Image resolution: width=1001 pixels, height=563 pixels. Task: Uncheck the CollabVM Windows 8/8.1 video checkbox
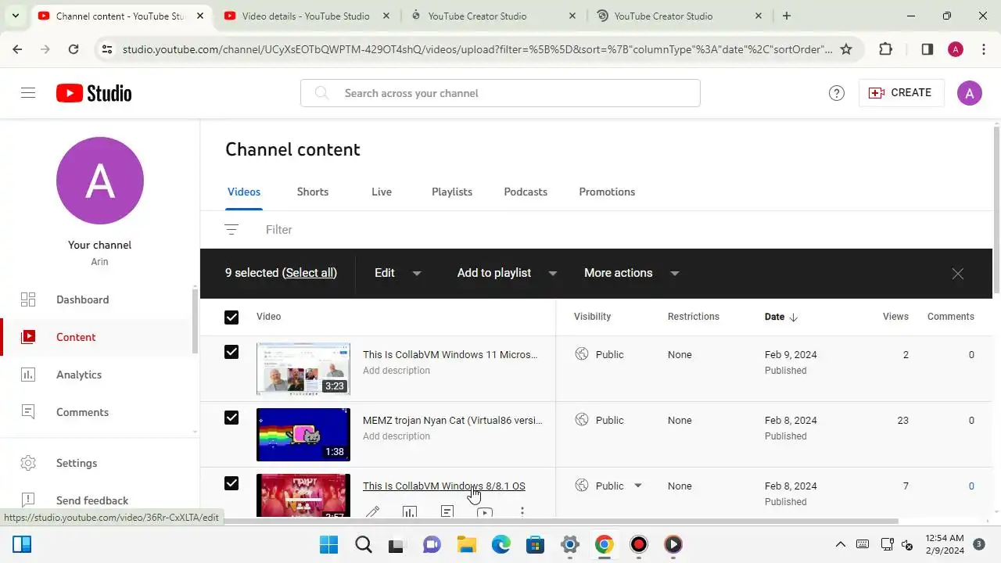[231, 483]
